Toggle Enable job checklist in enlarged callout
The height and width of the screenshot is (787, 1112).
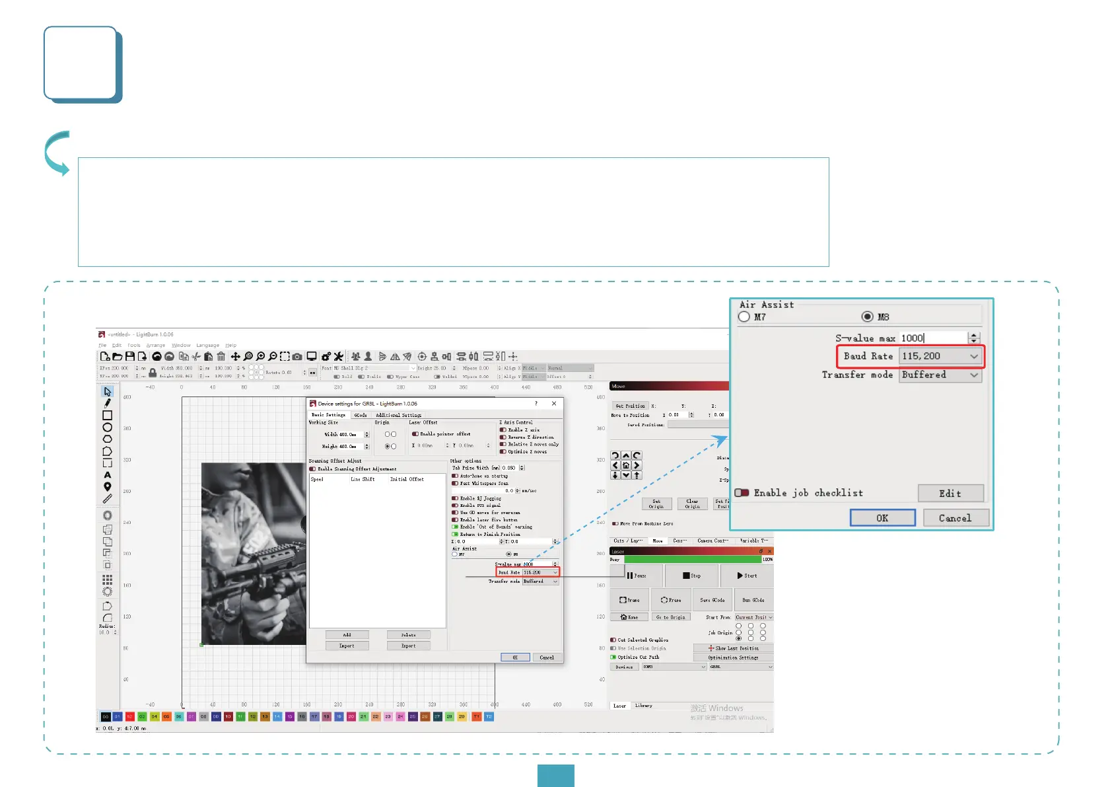(x=742, y=492)
